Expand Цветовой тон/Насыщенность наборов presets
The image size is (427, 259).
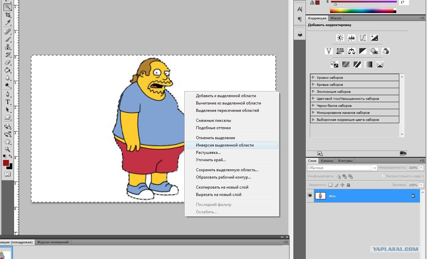pyautogui.click(x=313, y=98)
